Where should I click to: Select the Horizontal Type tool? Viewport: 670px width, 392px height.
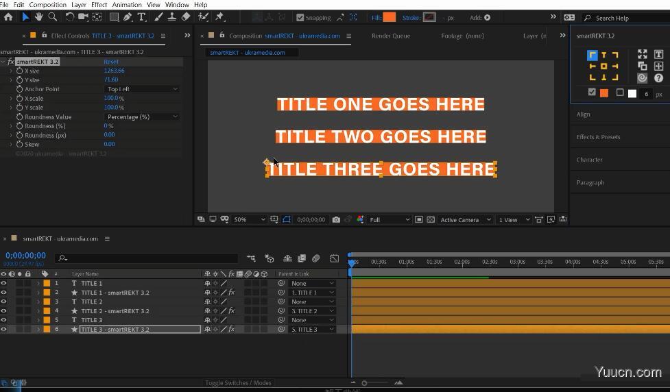point(141,17)
